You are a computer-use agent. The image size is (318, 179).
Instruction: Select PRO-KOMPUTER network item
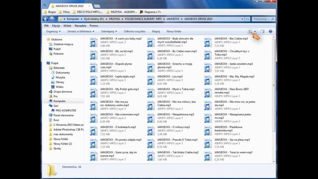[x=66, y=110]
